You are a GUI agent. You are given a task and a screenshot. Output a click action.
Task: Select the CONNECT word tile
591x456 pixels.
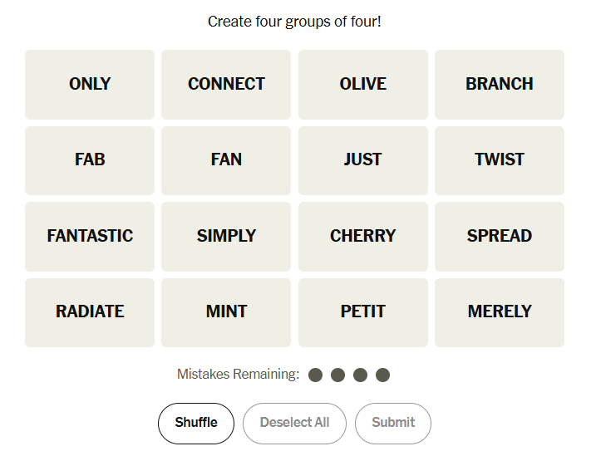[226, 84]
